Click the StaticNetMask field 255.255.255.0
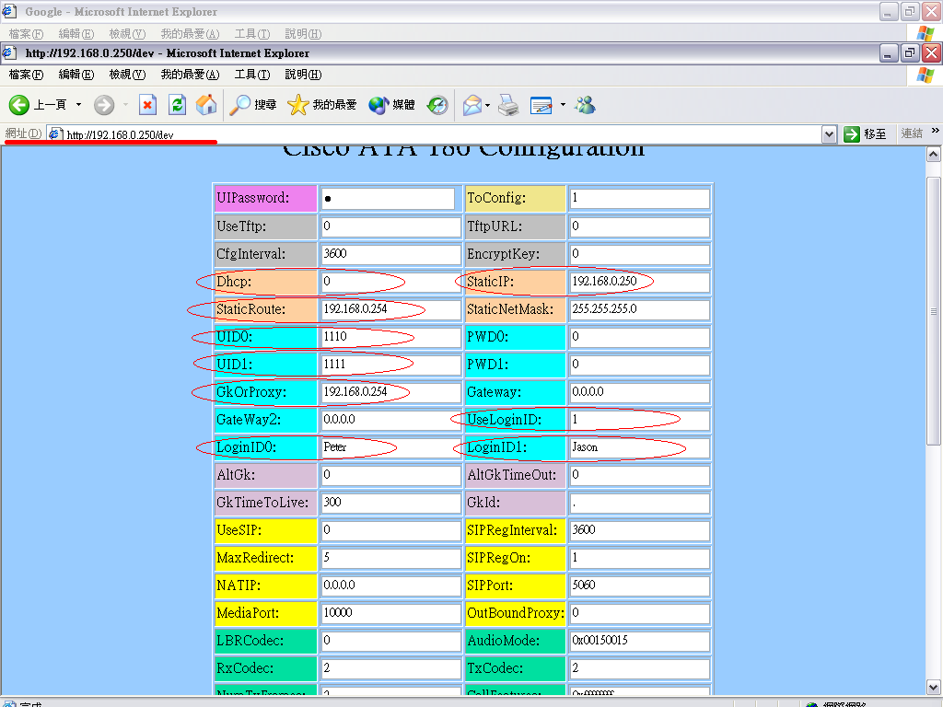The height and width of the screenshot is (707, 943). (639, 309)
